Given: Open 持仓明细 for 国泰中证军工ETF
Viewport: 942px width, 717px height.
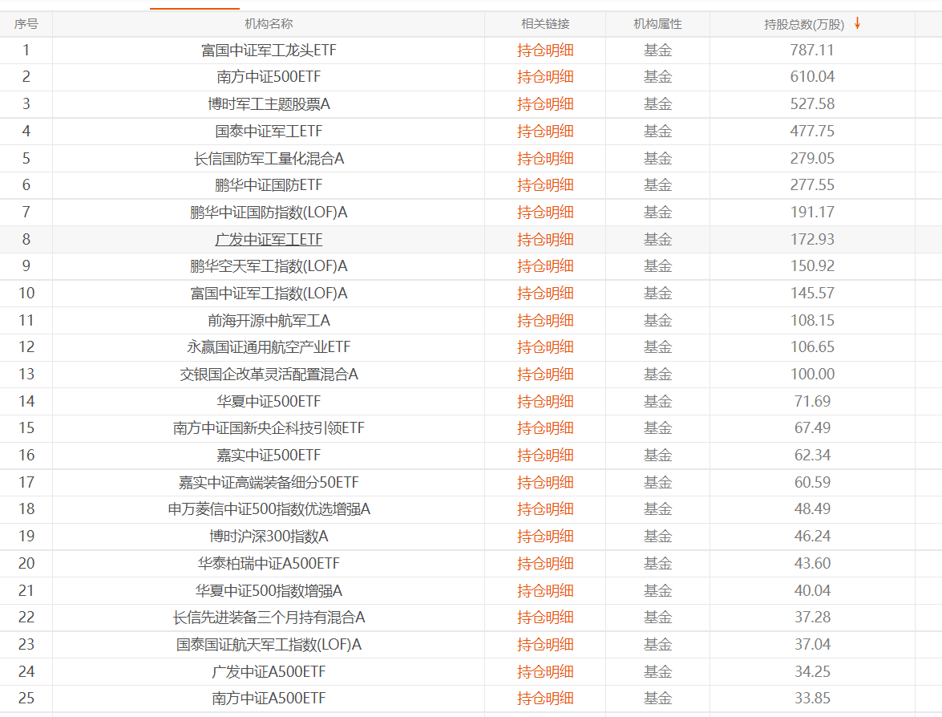Looking at the screenshot, I should [x=545, y=131].
